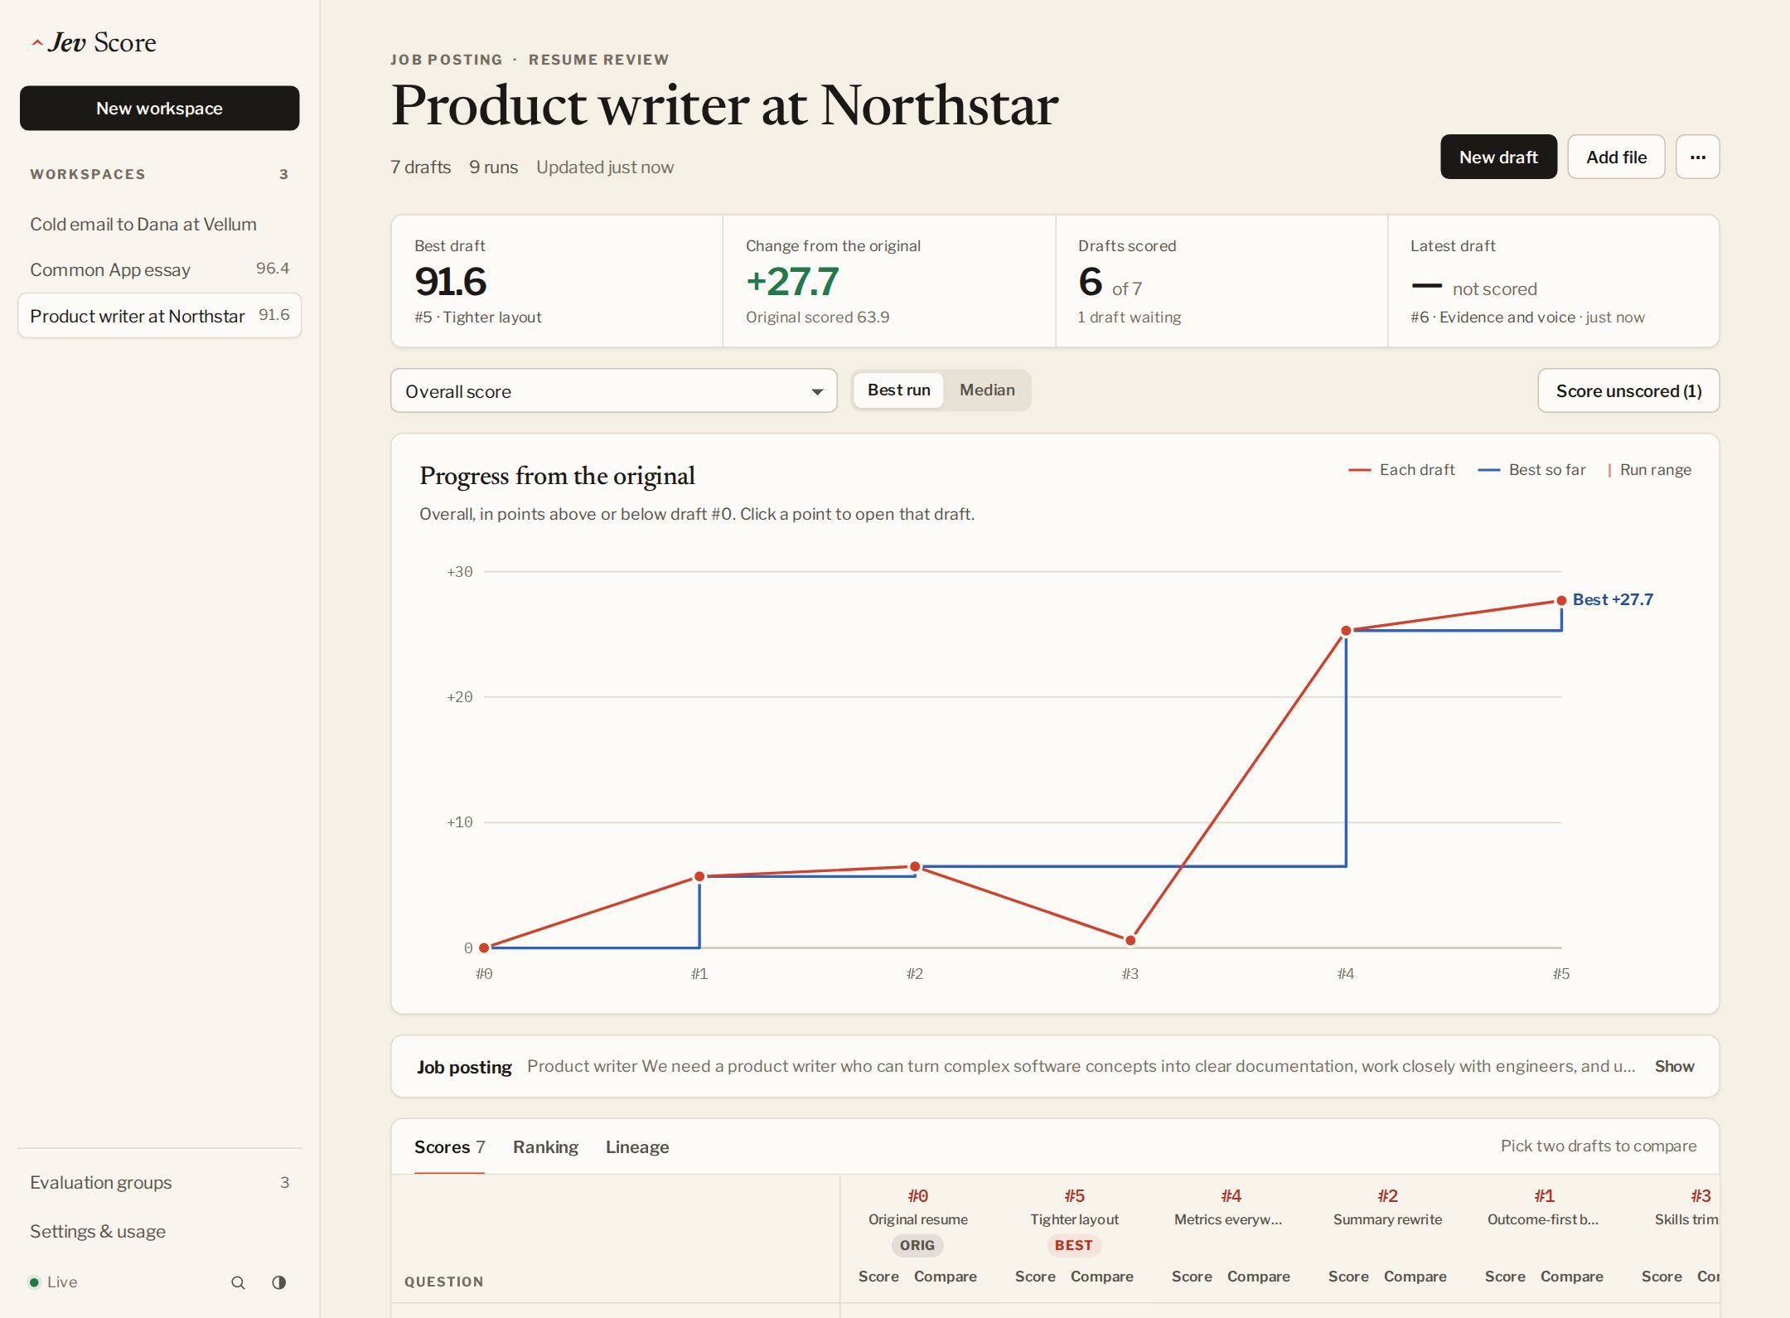This screenshot has height=1318, width=1790.
Task: Open the more options ellipsis button
Action: coord(1697,157)
